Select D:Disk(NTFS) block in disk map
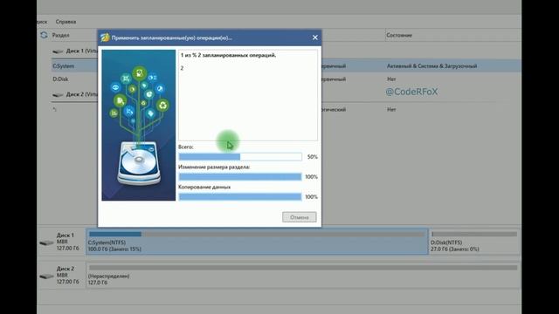Screen dimensions: 559x314 tap(474, 242)
